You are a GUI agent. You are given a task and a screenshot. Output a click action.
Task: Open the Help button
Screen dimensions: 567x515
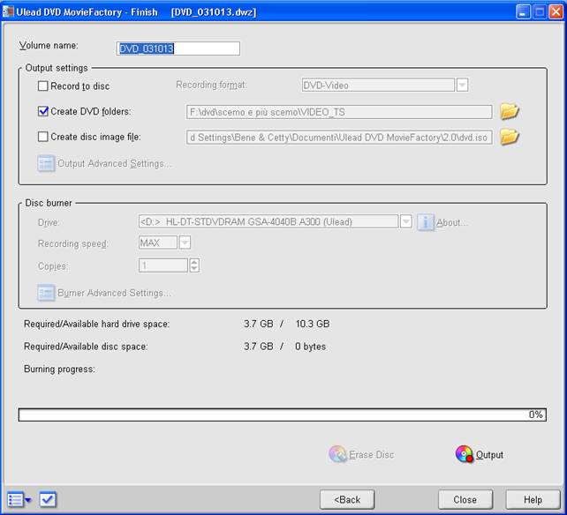(x=533, y=500)
